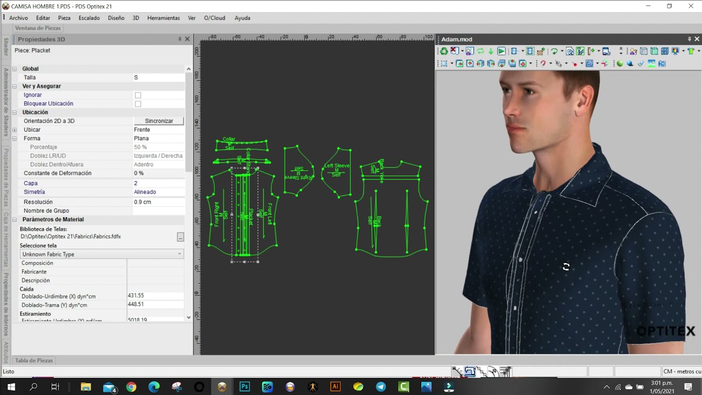702x395 pixels.
Task: Click the green sphere icon
Action: pyautogui.click(x=620, y=64)
